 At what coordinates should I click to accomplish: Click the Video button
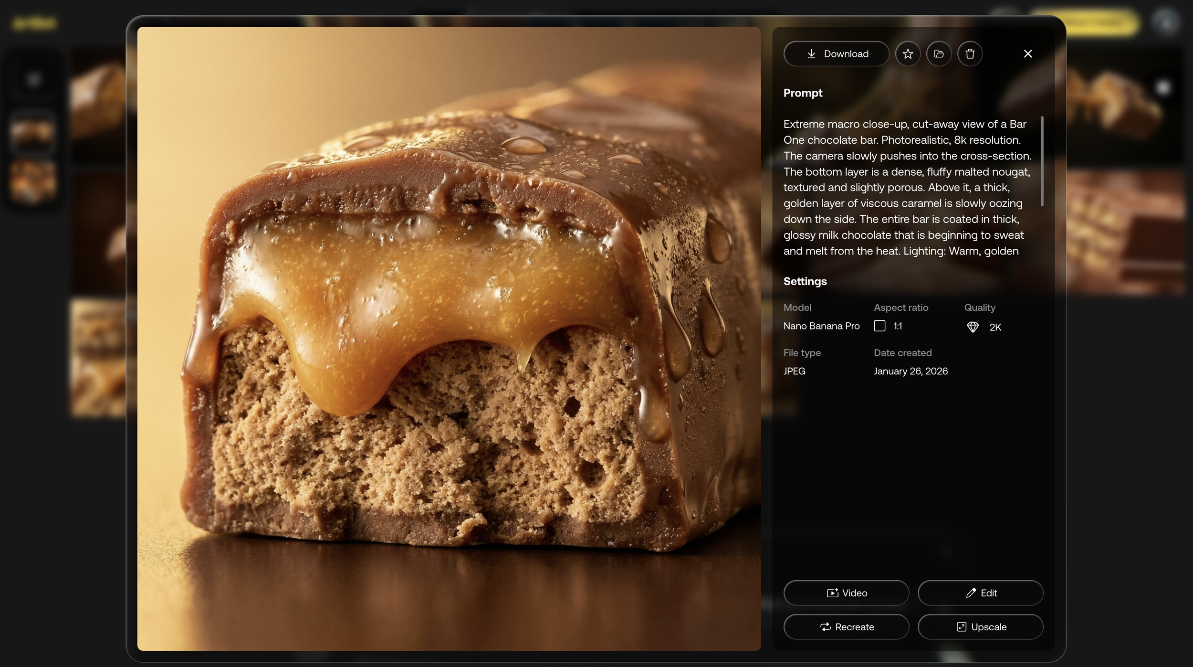[846, 593]
